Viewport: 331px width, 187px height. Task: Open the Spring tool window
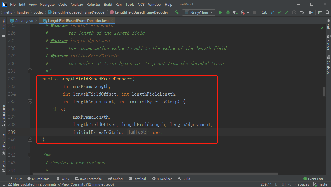(115, 179)
